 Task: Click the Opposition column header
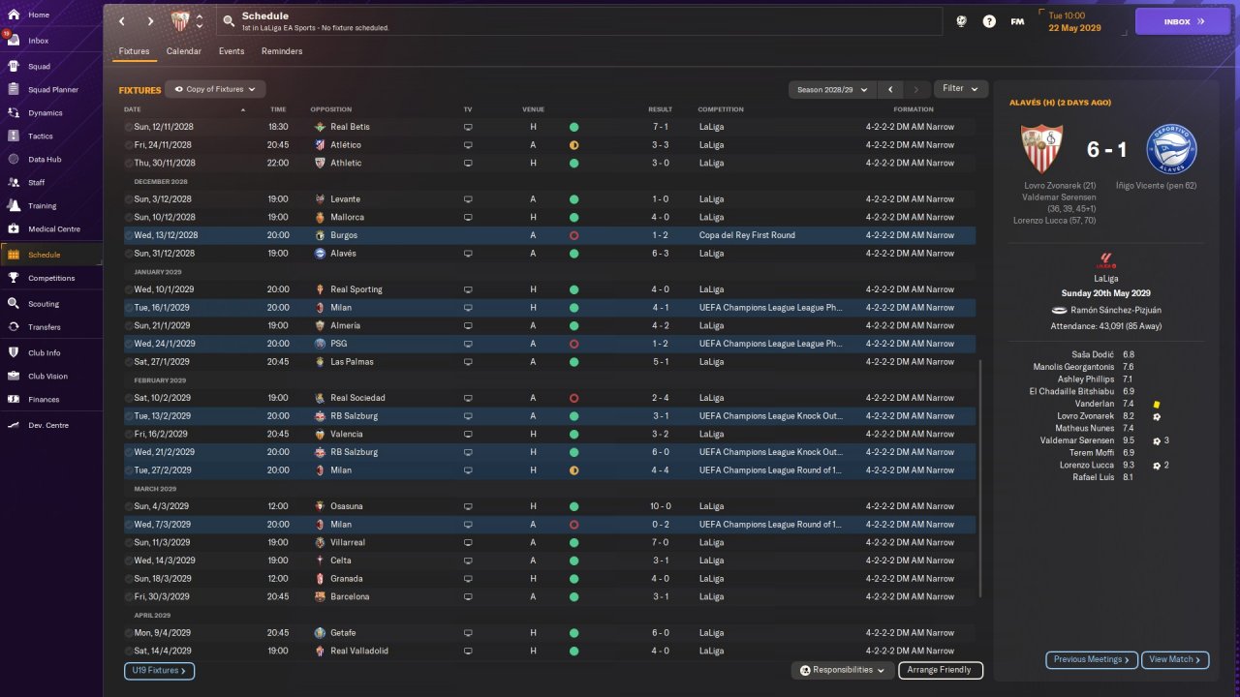(331, 109)
